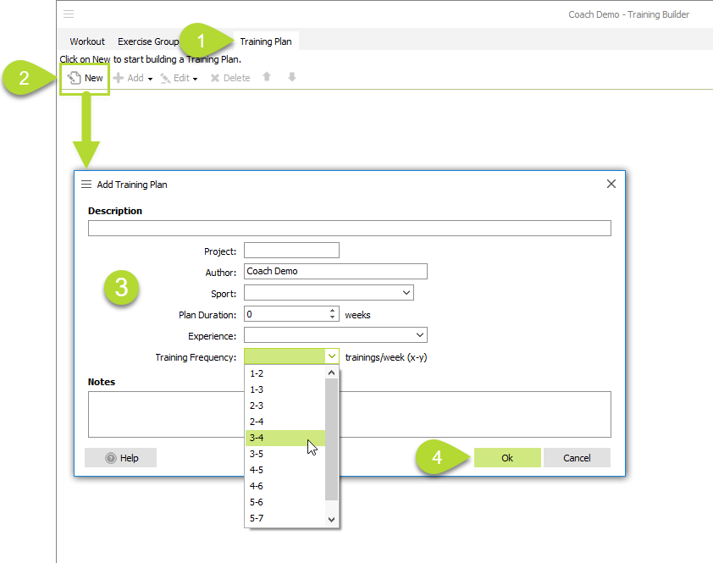Click the Description input field
The height and width of the screenshot is (563, 713).
pos(349,228)
